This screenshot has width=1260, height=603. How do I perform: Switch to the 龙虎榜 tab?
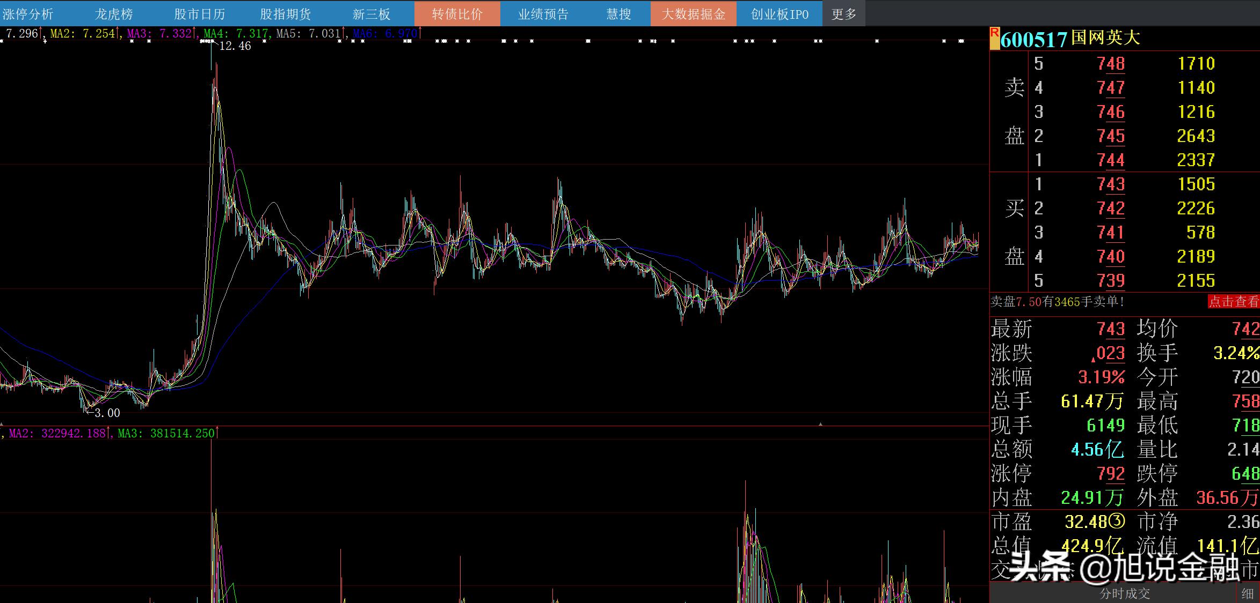point(114,14)
